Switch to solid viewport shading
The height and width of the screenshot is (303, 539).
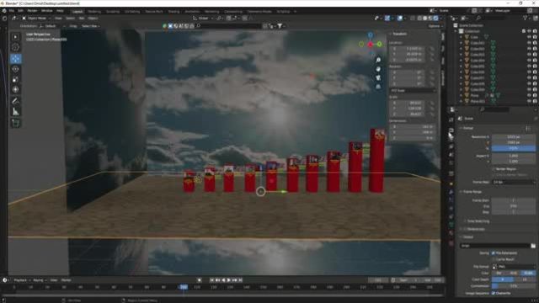[x=425, y=19]
